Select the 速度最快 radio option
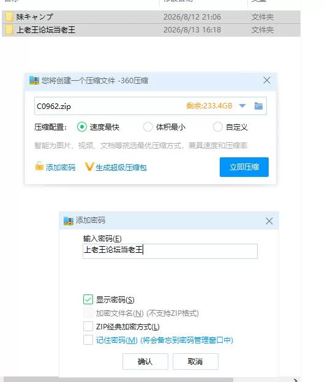The width and height of the screenshot is (325, 382). coord(82,127)
